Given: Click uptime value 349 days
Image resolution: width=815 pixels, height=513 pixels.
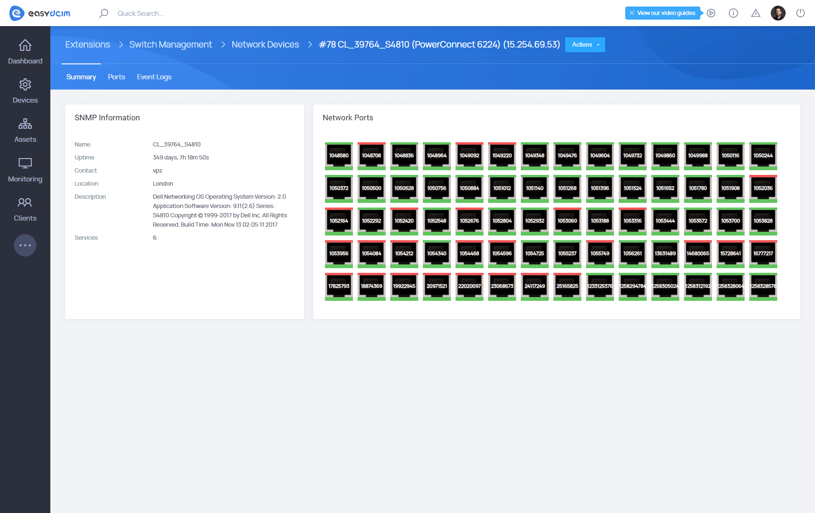Looking at the screenshot, I should coord(181,158).
